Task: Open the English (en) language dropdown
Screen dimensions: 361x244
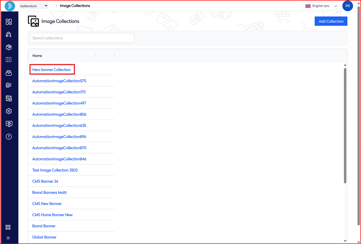Action: tap(321, 6)
